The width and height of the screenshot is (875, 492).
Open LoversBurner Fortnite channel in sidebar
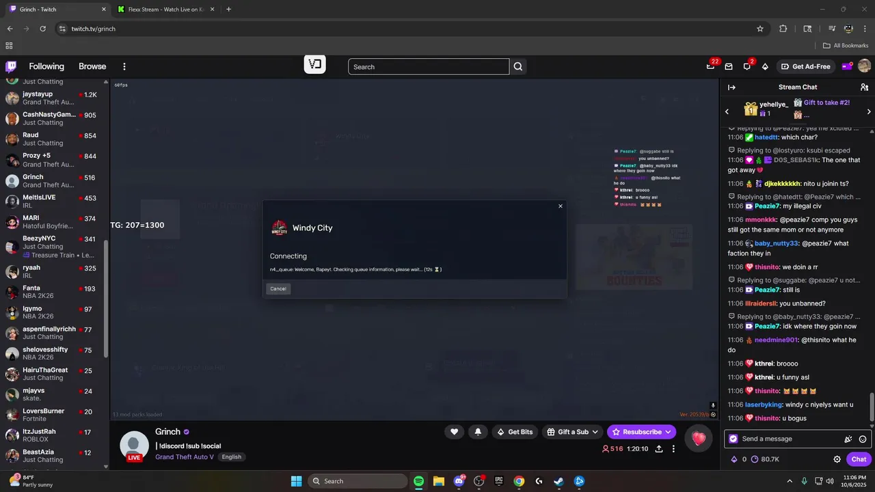pyautogui.click(x=52, y=415)
